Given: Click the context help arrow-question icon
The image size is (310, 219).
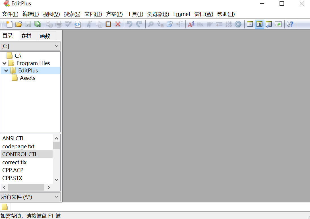Looking at the screenshot, I should coord(290,24).
